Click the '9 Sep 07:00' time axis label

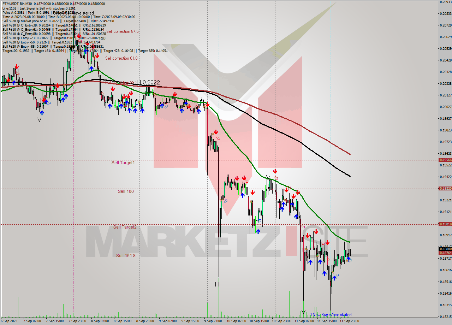coord(168,321)
